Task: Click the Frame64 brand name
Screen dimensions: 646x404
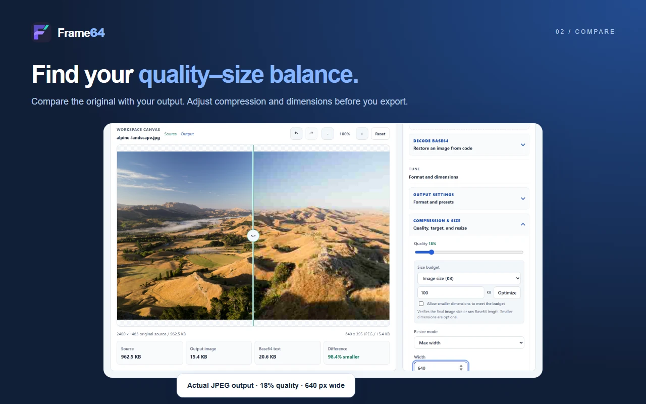Action: point(81,33)
